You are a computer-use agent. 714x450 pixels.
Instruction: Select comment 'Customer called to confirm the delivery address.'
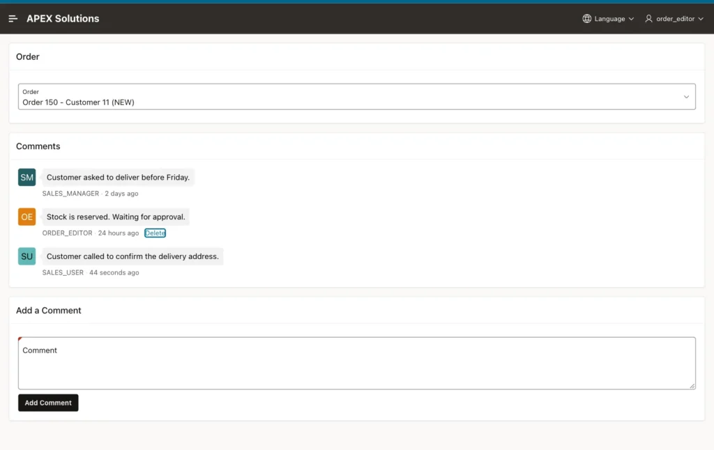(x=132, y=256)
